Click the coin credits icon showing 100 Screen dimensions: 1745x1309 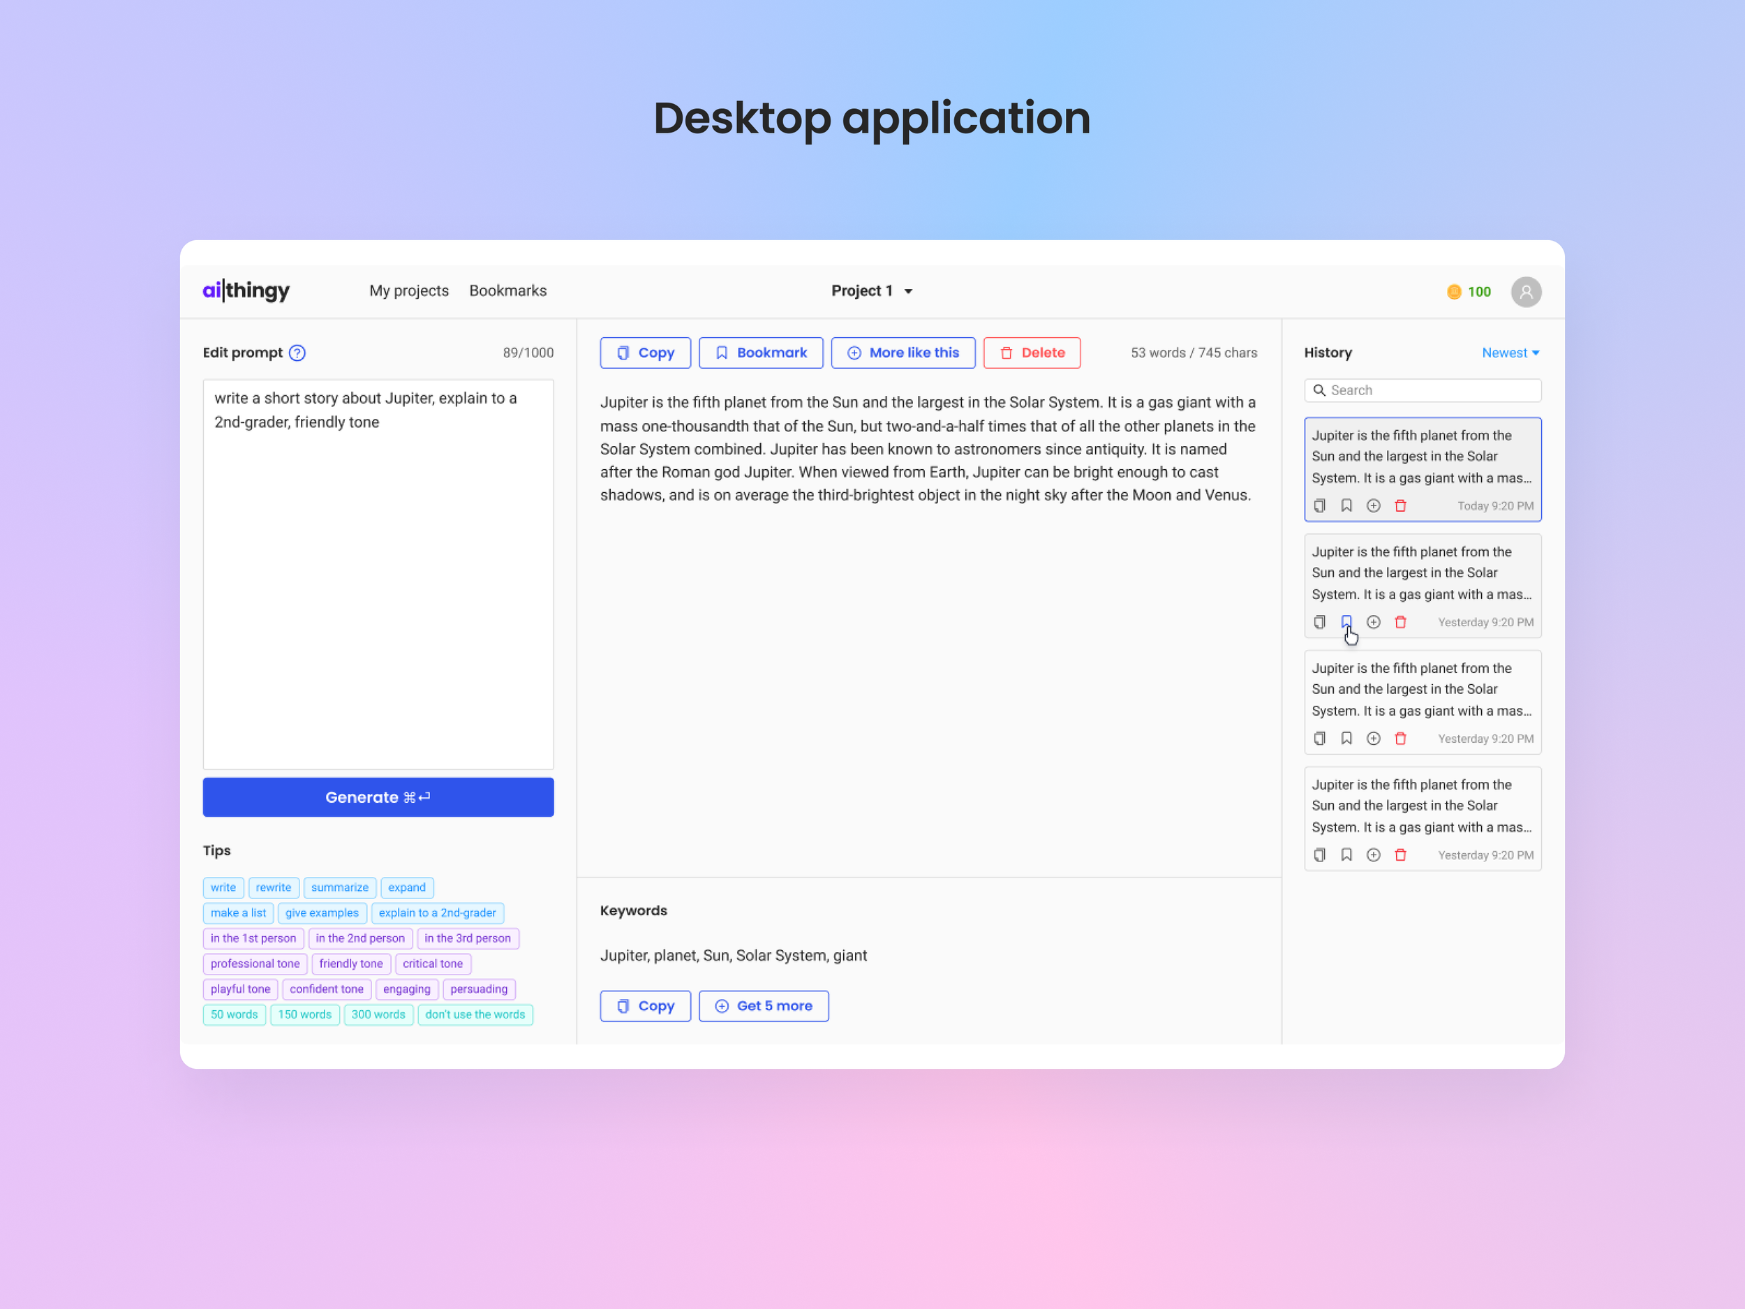[1454, 292]
